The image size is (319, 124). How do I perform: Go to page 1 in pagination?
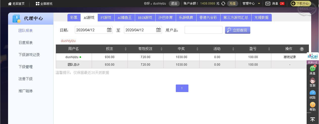[182, 88]
